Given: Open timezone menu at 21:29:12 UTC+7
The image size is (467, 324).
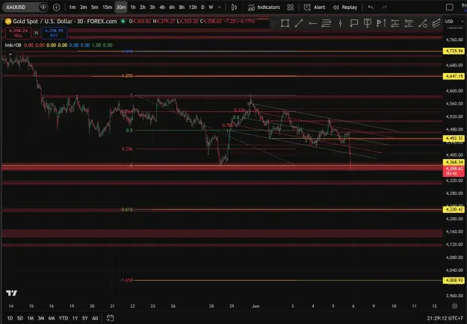Looking at the screenshot, I should (x=445, y=318).
